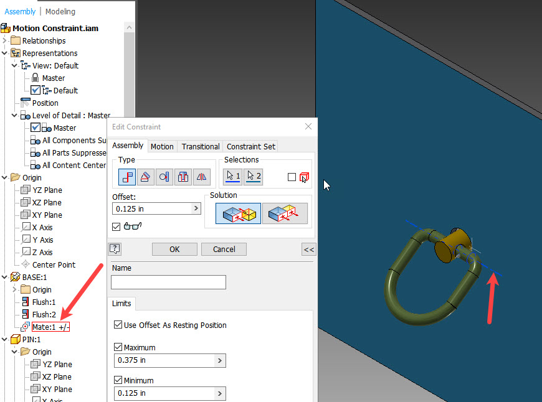Viewport: 542px width, 402px height.
Task: Switch to the Motion tab
Action: 162,146
